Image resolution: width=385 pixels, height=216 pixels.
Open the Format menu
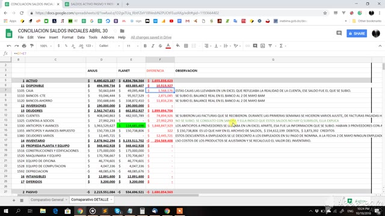click(67, 37)
